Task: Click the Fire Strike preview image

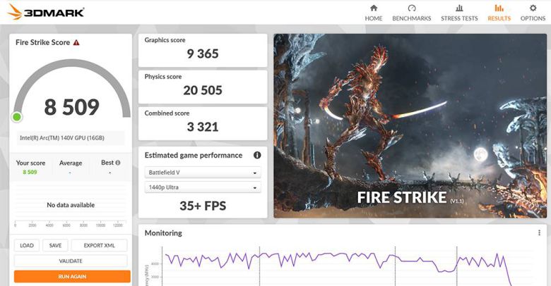Action: click(410, 126)
